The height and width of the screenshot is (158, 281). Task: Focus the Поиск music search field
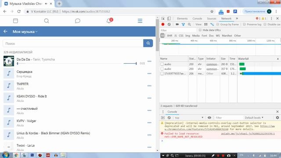pos(73,43)
